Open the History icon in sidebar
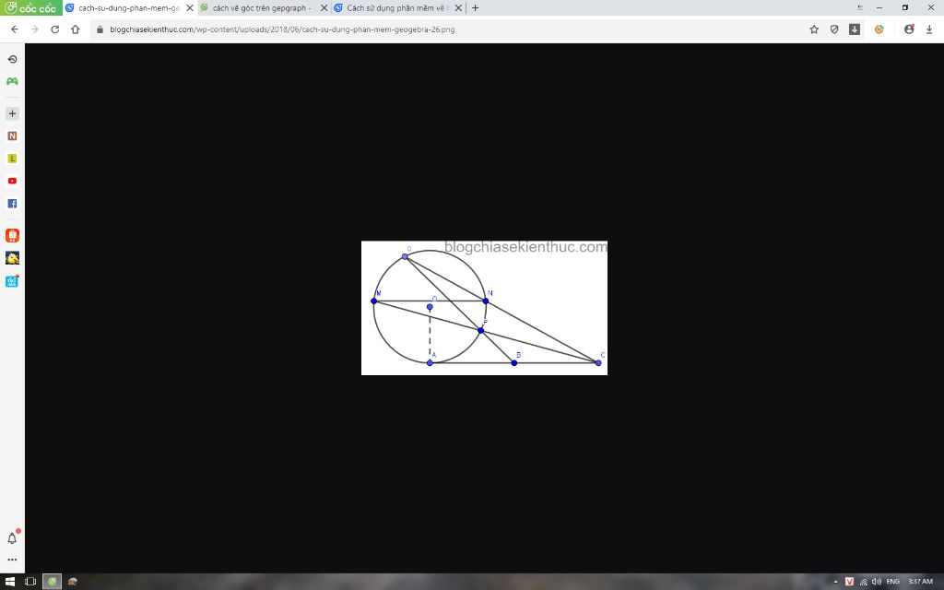This screenshot has height=590, width=944. (12, 59)
